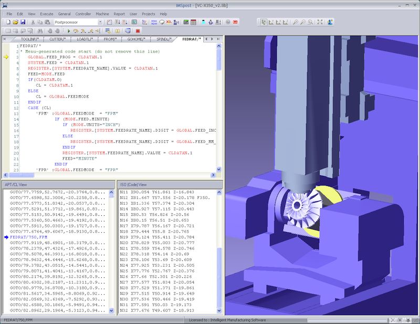The height and width of the screenshot is (324, 420).
Task: Click the New file icon
Action: click(7, 22)
